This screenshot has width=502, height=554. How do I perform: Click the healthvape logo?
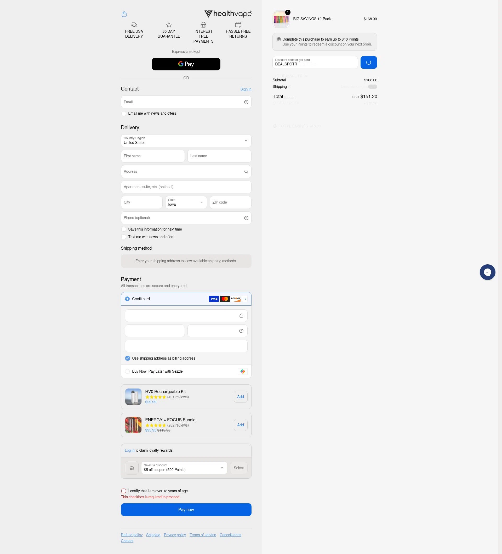pos(228,14)
